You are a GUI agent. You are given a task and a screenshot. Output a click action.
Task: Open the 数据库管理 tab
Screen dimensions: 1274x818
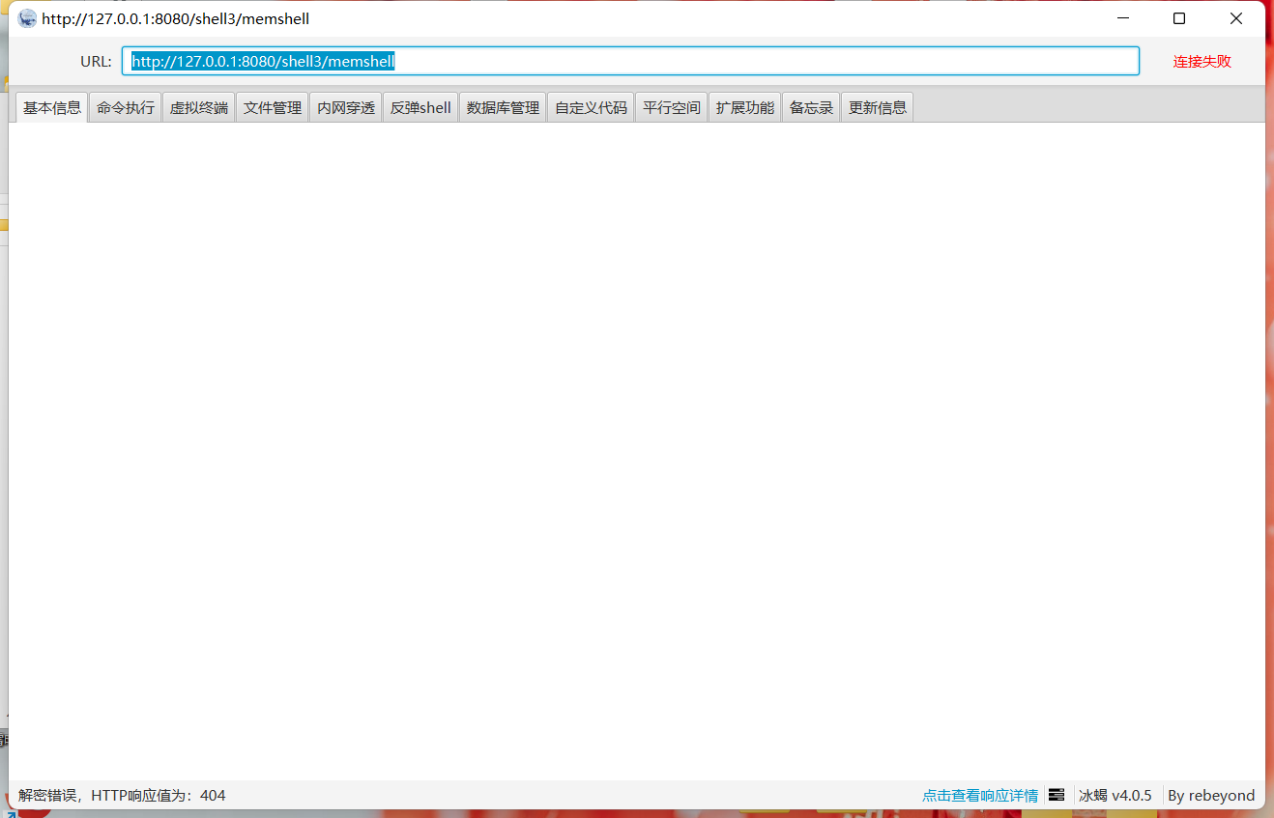(x=503, y=106)
